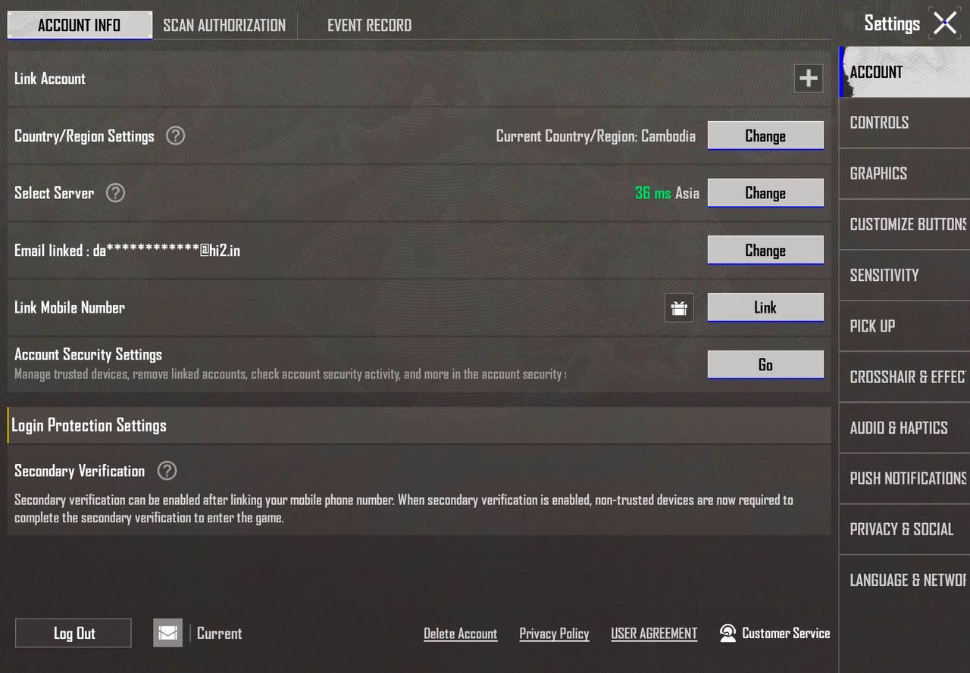Open the Controls settings category
Viewport: 970px width, 673px height.
pyautogui.click(x=905, y=123)
